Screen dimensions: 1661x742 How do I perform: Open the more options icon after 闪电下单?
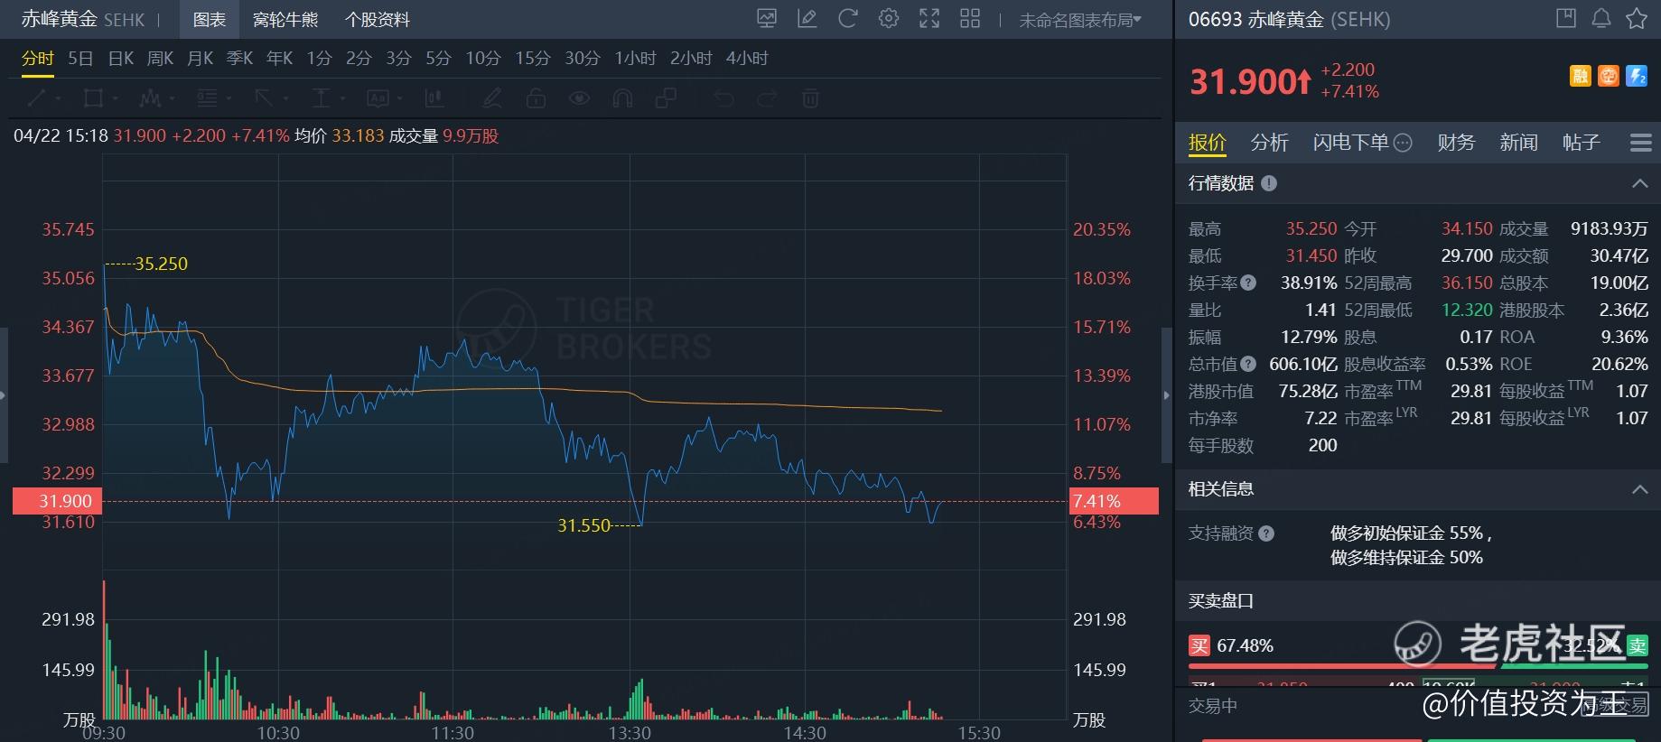pos(1403,143)
